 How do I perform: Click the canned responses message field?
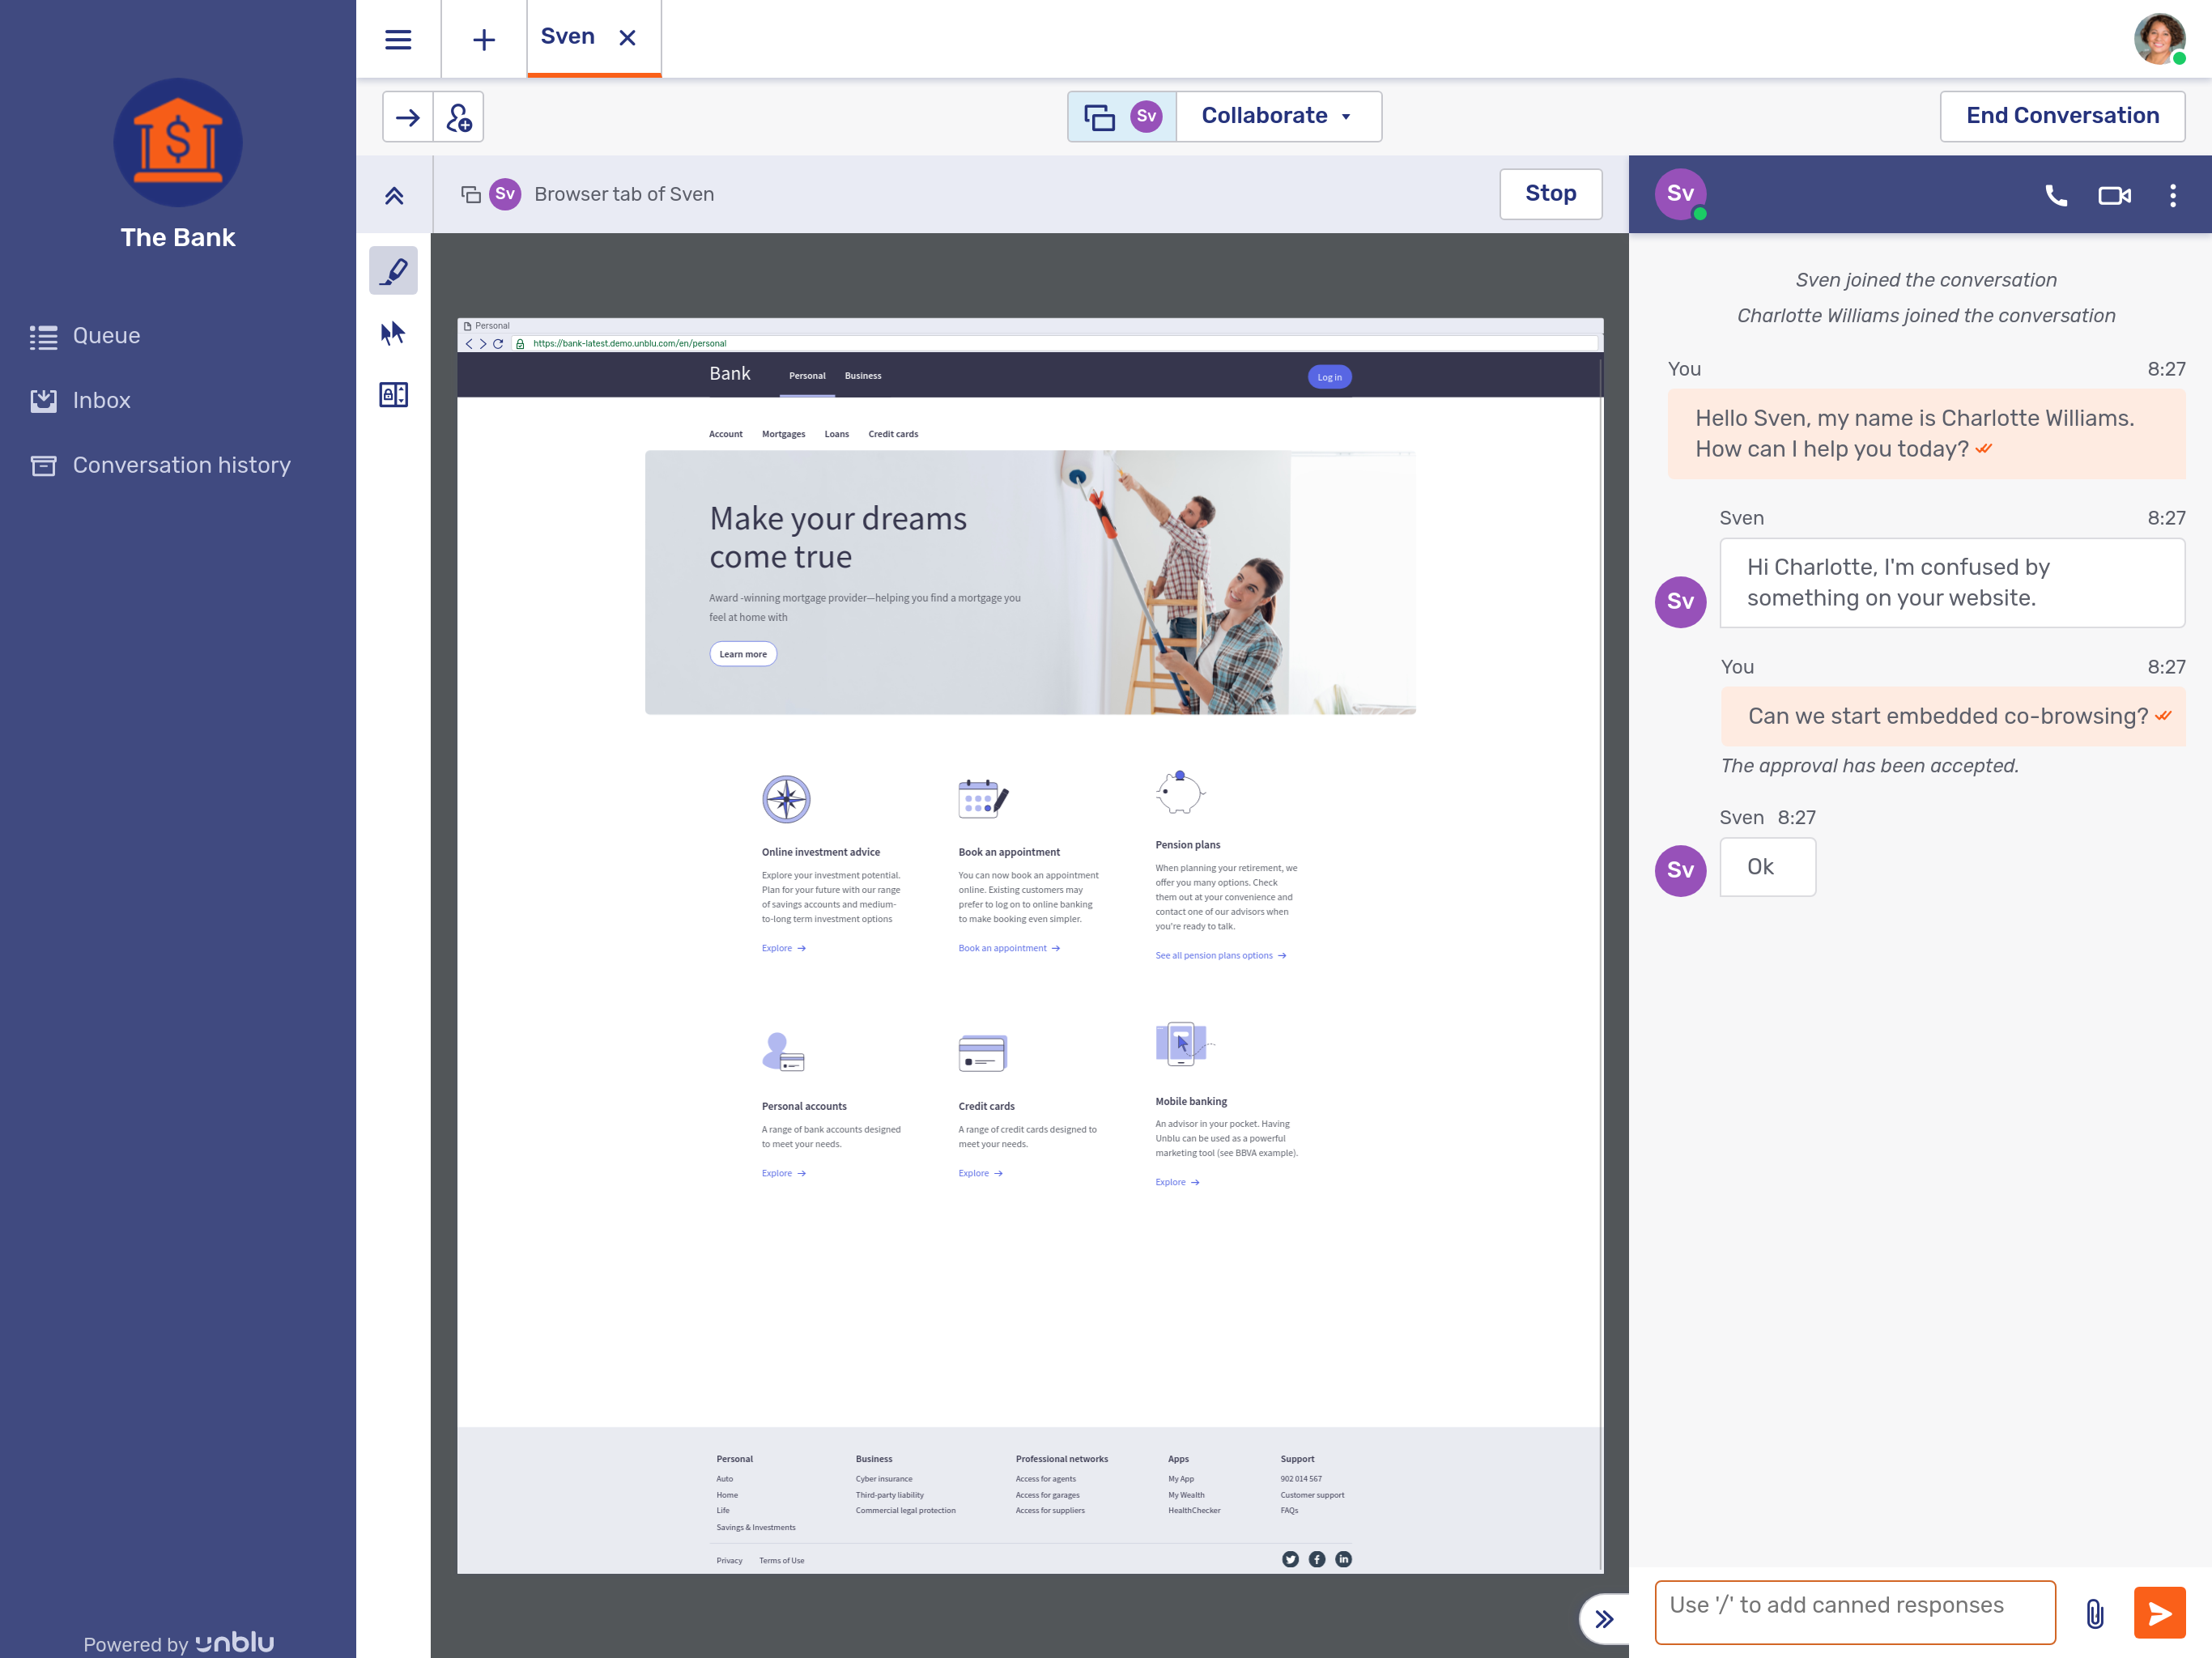pos(1855,1612)
